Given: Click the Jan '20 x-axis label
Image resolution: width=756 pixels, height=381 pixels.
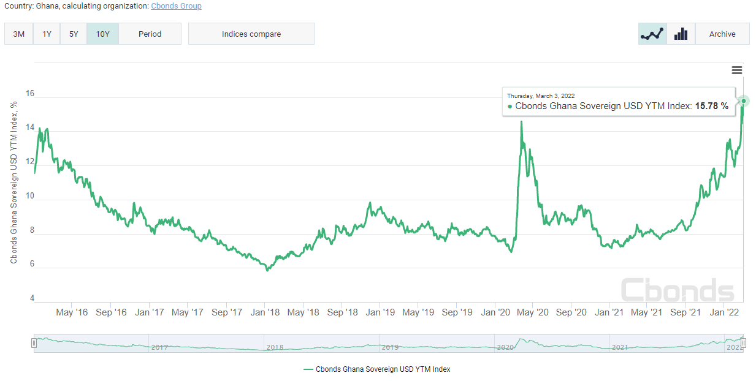Looking at the screenshot, I should (495, 312).
